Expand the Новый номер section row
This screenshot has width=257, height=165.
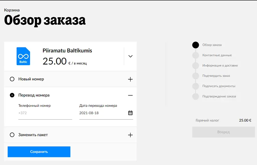click(70, 79)
